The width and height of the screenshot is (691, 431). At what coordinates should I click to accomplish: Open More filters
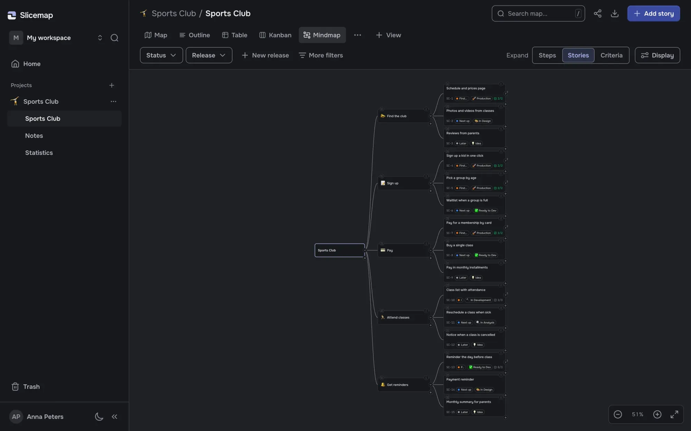(x=321, y=55)
